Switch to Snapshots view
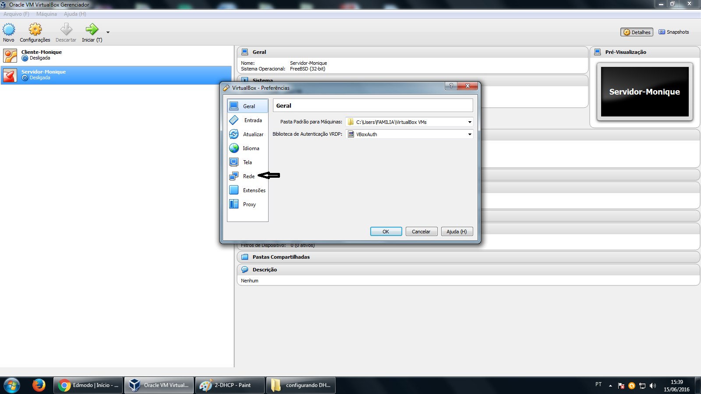Screen dimensions: 701x394 click(674, 32)
